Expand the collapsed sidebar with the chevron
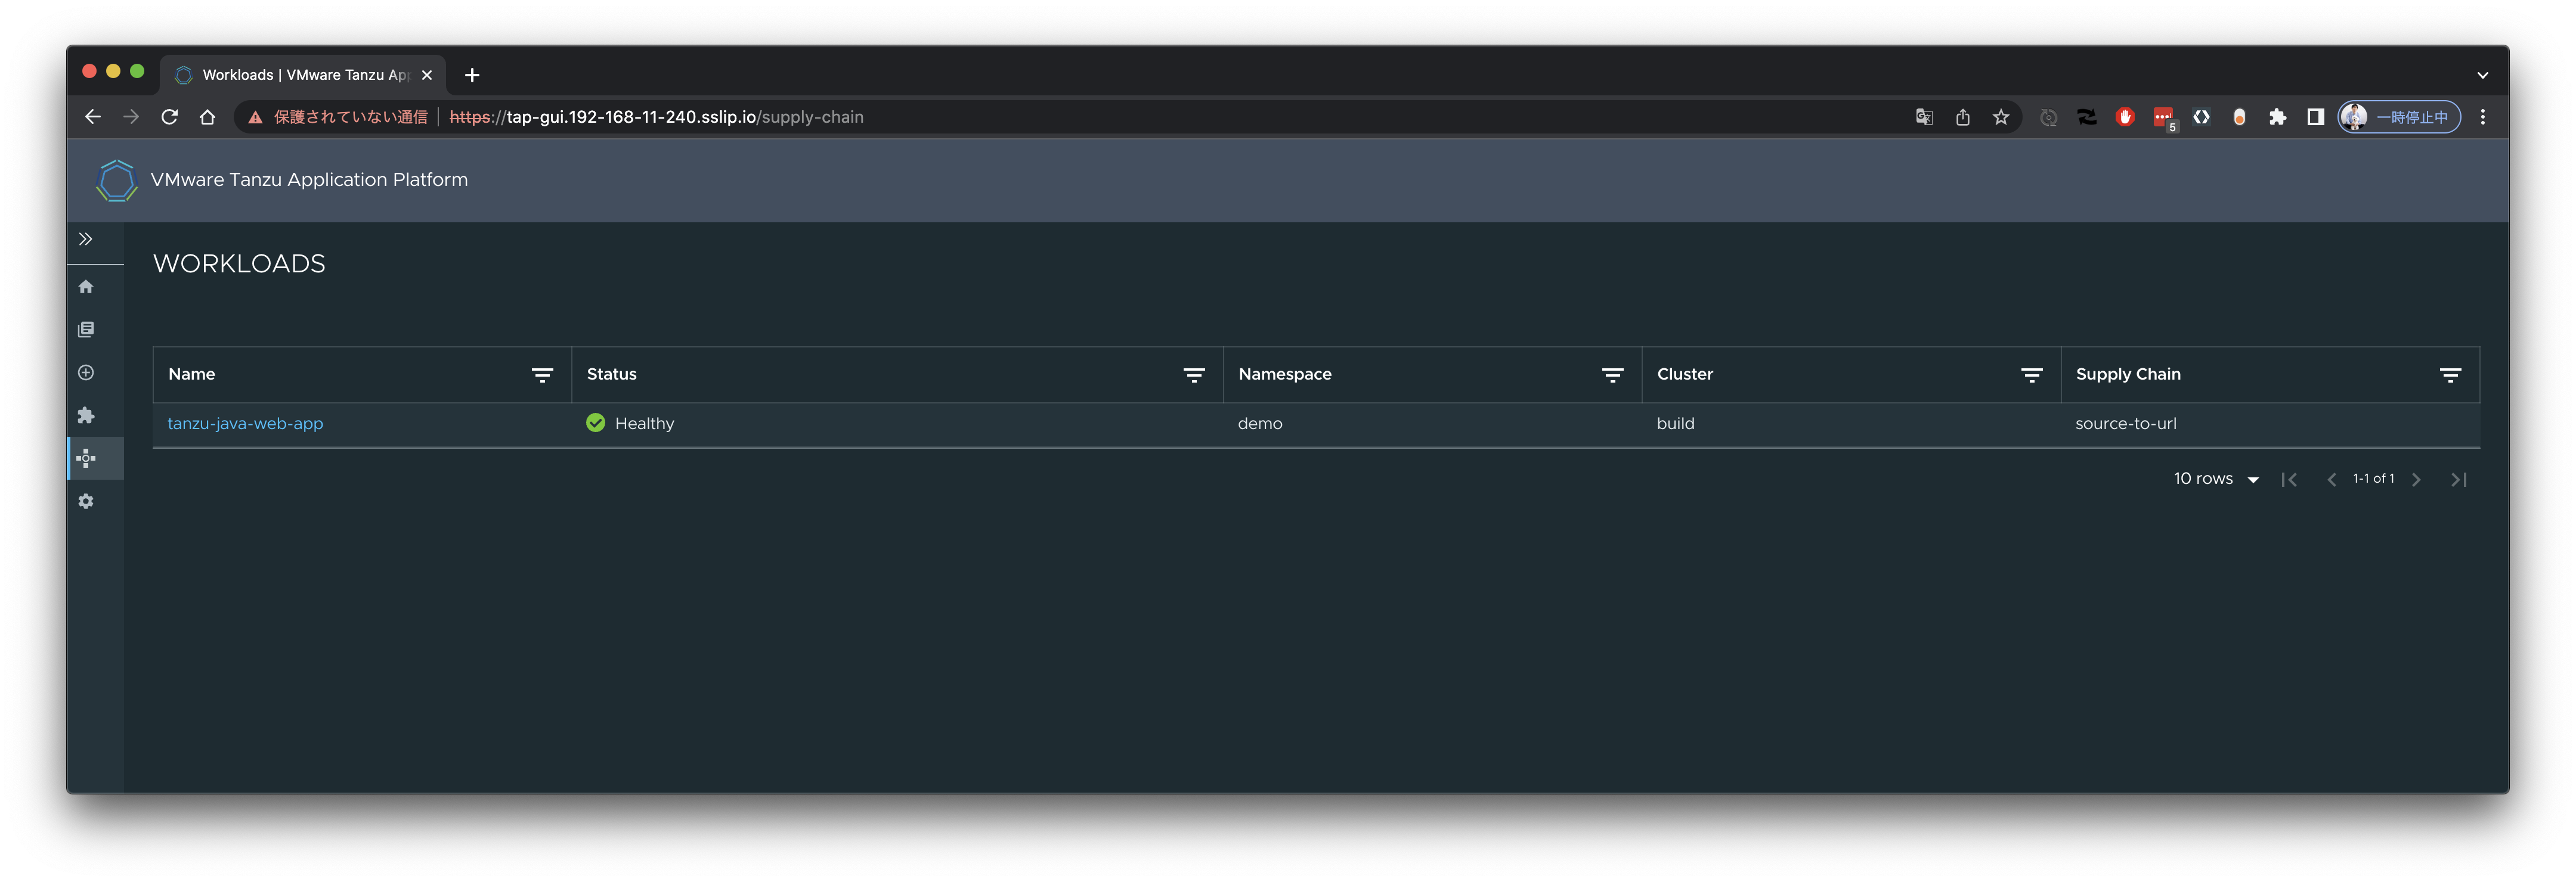The width and height of the screenshot is (2576, 882). pyautogui.click(x=86, y=240)
